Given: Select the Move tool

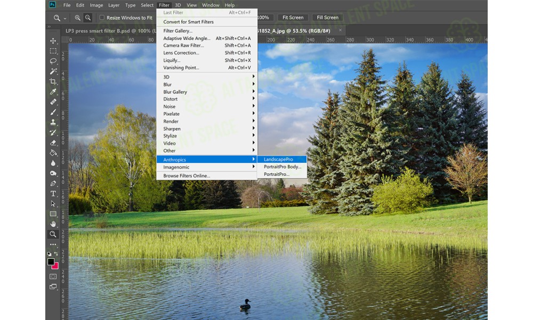Looking at the screenshot, I should point(53,41).
